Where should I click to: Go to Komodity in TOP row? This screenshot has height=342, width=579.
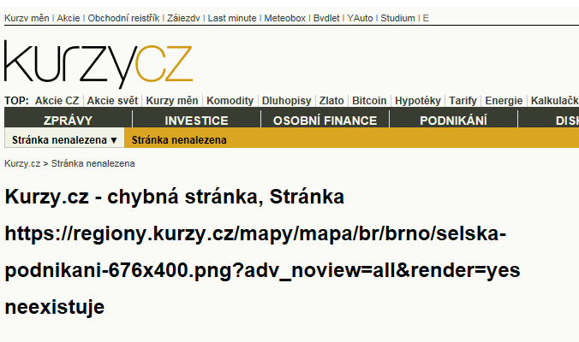pyautogui.click(x=230, y=101)
